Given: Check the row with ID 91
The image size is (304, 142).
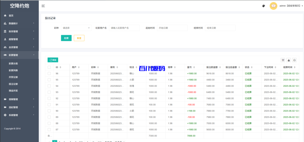Looking at the screenshot, I should (49, 104).
